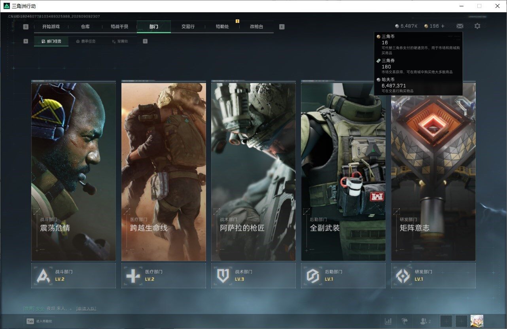This screenshot has width=507, height=329.
Task: Open the 改枪台 tab
Action: click(256, 26)
